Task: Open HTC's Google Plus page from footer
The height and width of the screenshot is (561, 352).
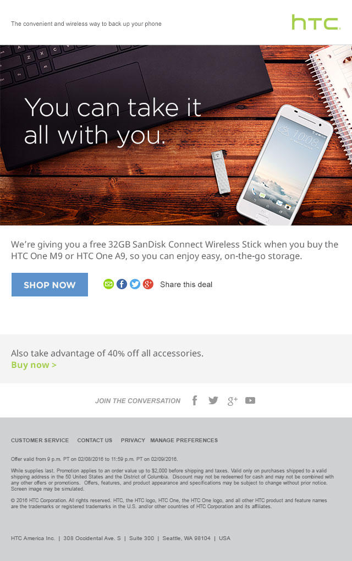Action: tap(232, 401)
